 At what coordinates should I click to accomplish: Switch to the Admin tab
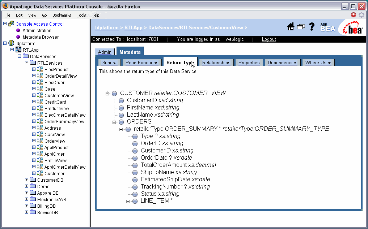point(105,52)
